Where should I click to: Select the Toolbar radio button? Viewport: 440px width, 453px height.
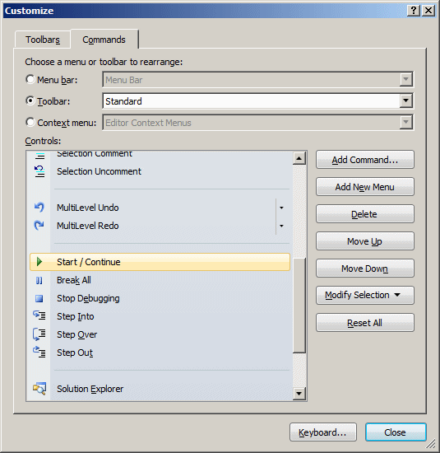(x=30, y=100)
